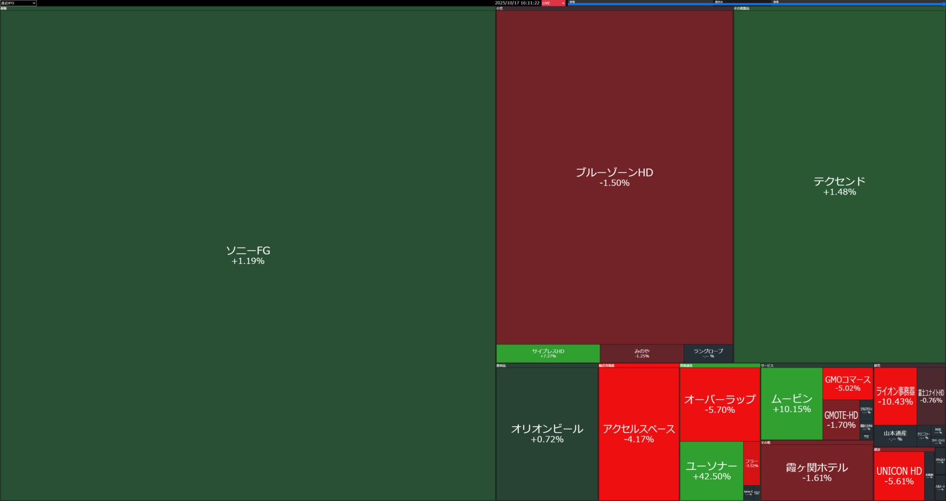The width and height of the screenshot is (946, 501).
Task: Select the ブルーゾーンHD tile
Action: (614, 177)
